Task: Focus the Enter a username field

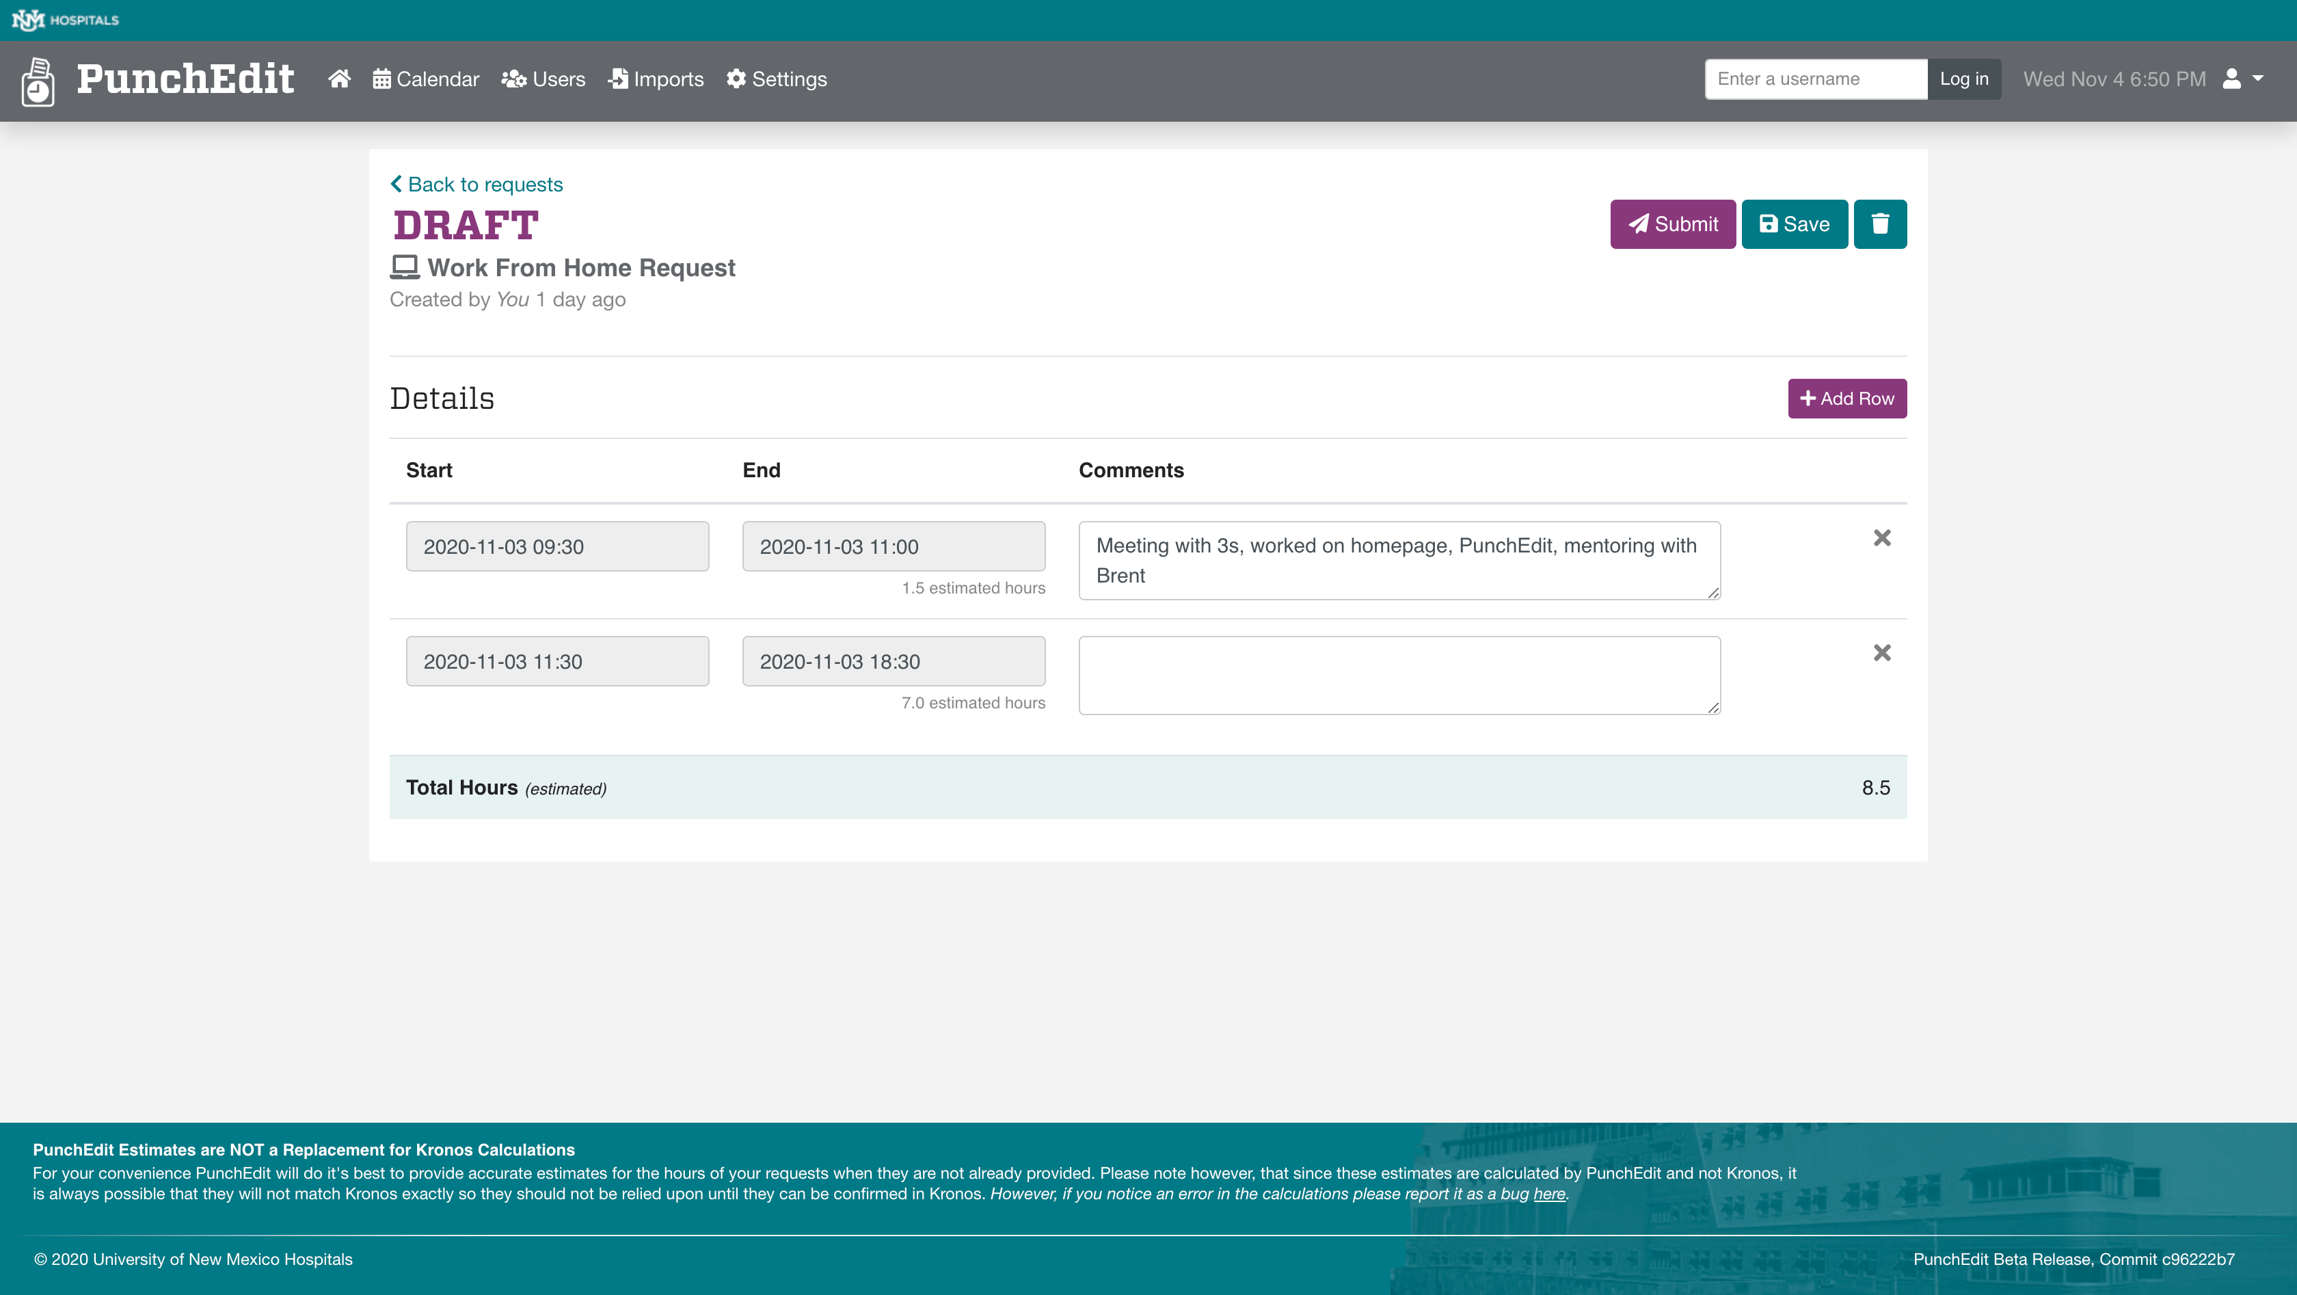Action: coord(1816,79)
